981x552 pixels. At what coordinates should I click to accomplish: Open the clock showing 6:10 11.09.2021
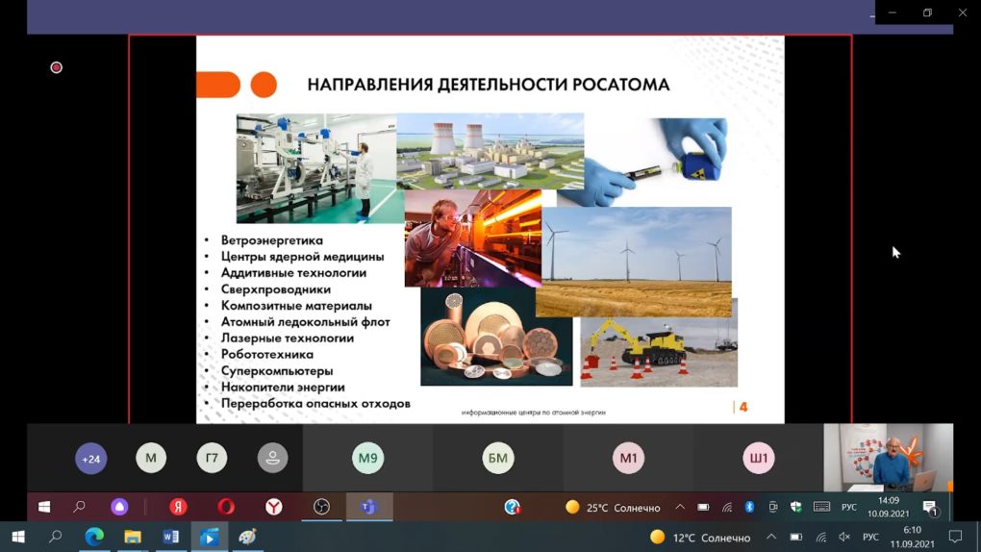tap(912, 537)
